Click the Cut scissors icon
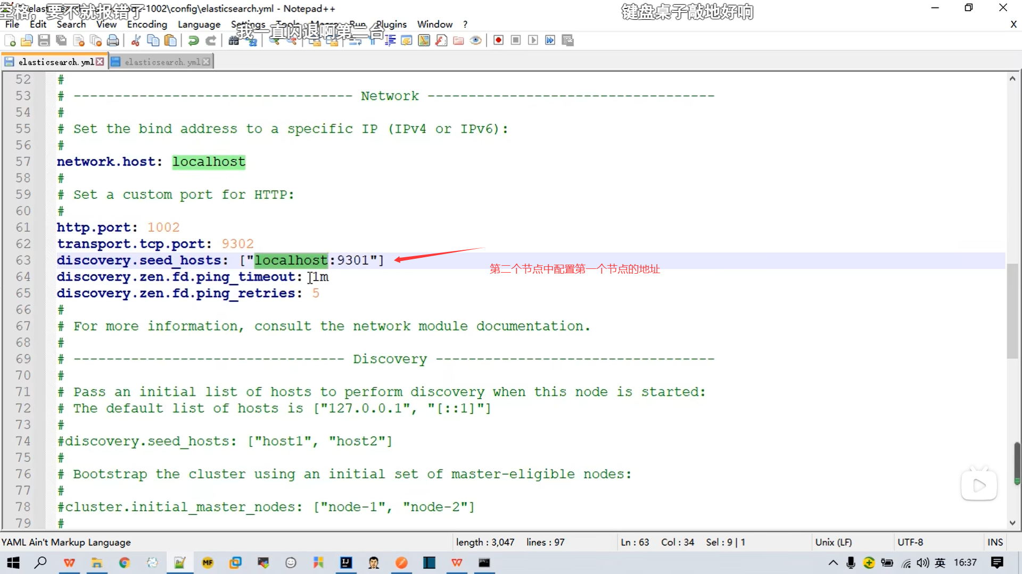Screen dimensions: 1022x574 (136, 40)
